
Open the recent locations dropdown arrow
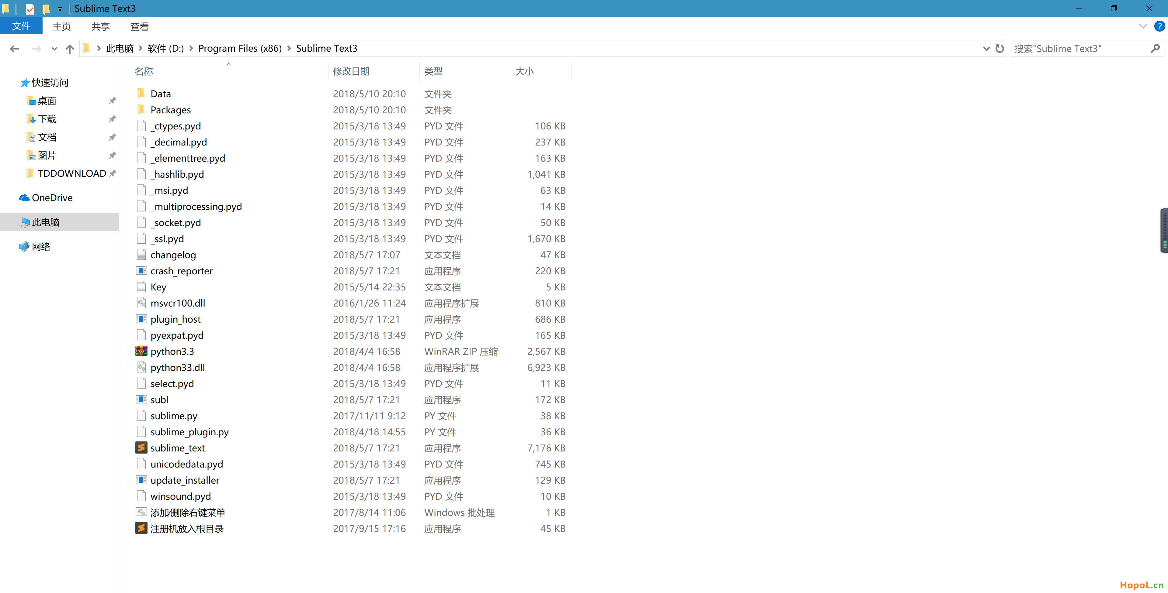coord(54,49)
